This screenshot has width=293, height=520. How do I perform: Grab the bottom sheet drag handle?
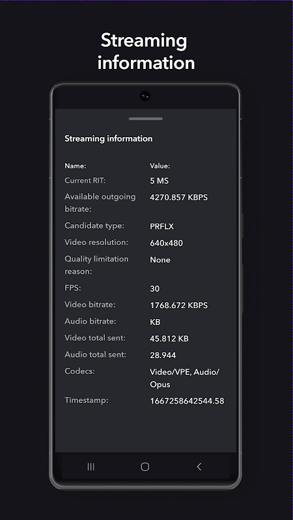[145, 119]
